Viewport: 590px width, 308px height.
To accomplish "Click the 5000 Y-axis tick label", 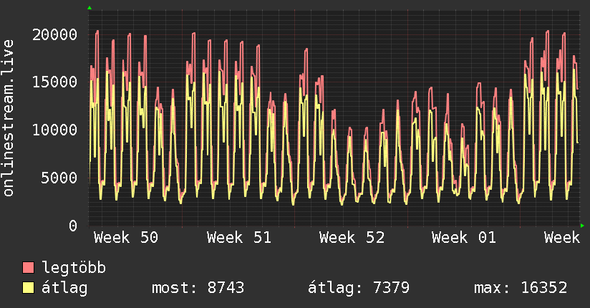I will pyautogui.click(x=60, y=178).
